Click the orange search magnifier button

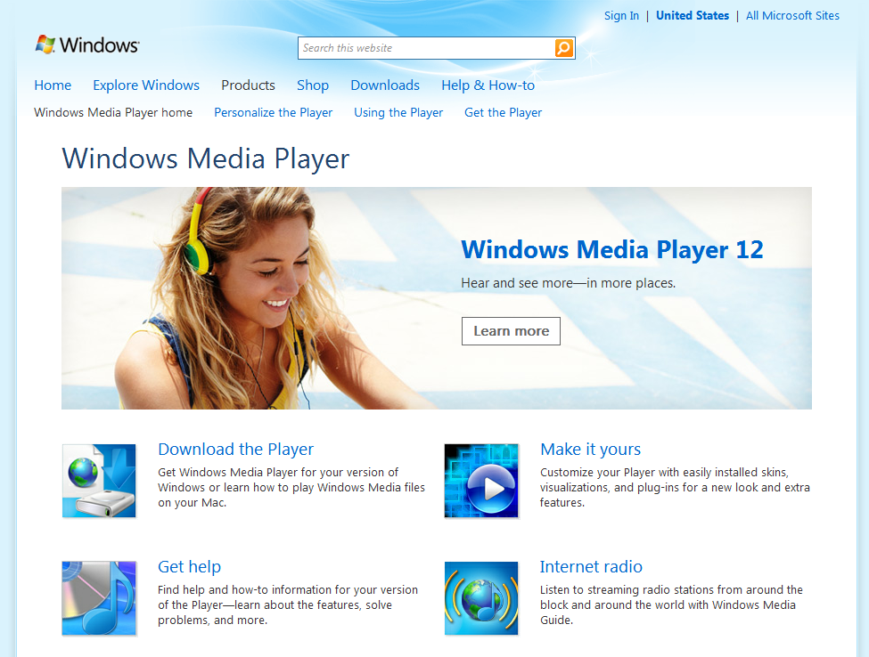click(563, 48)
